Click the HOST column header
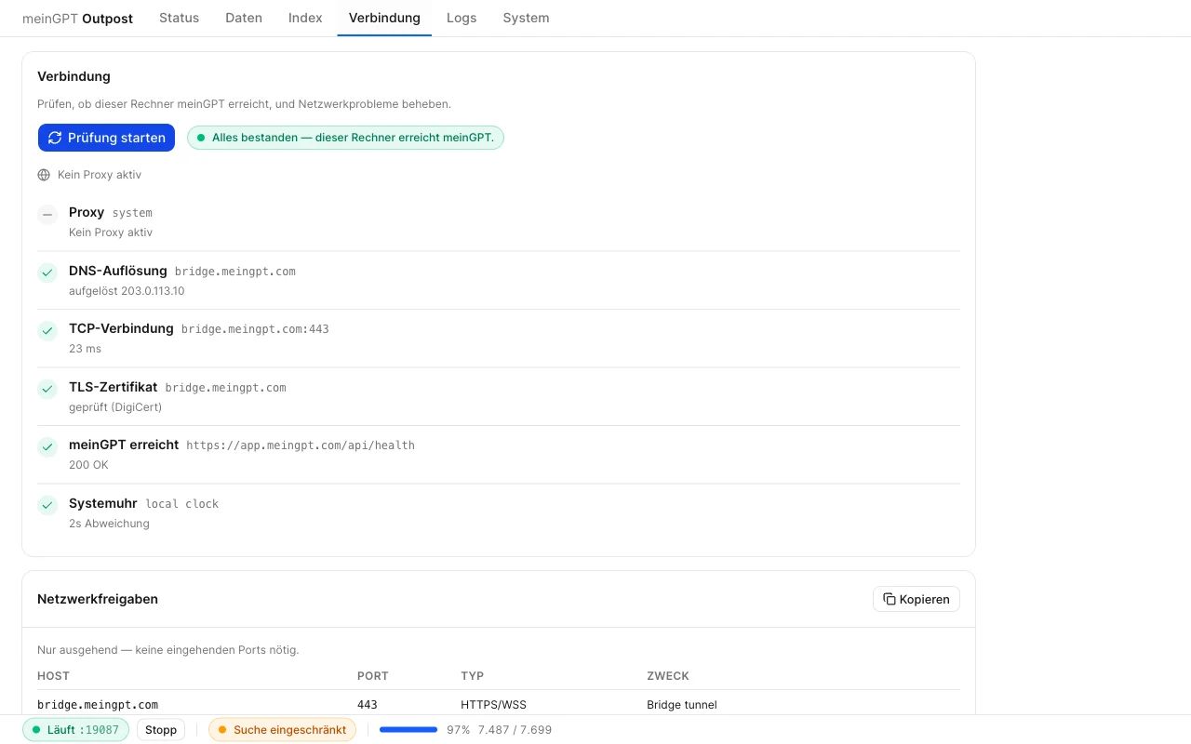Viewport: 1191px width, 744px height. point(53,676)
